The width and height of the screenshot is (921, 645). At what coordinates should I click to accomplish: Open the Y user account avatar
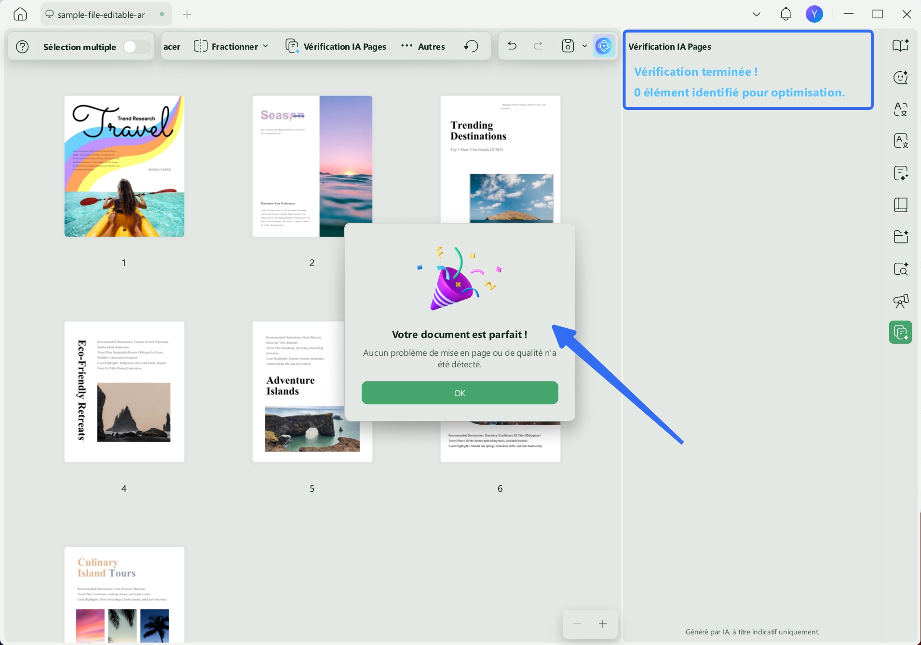pyautogui.click(x=814, y=14)
